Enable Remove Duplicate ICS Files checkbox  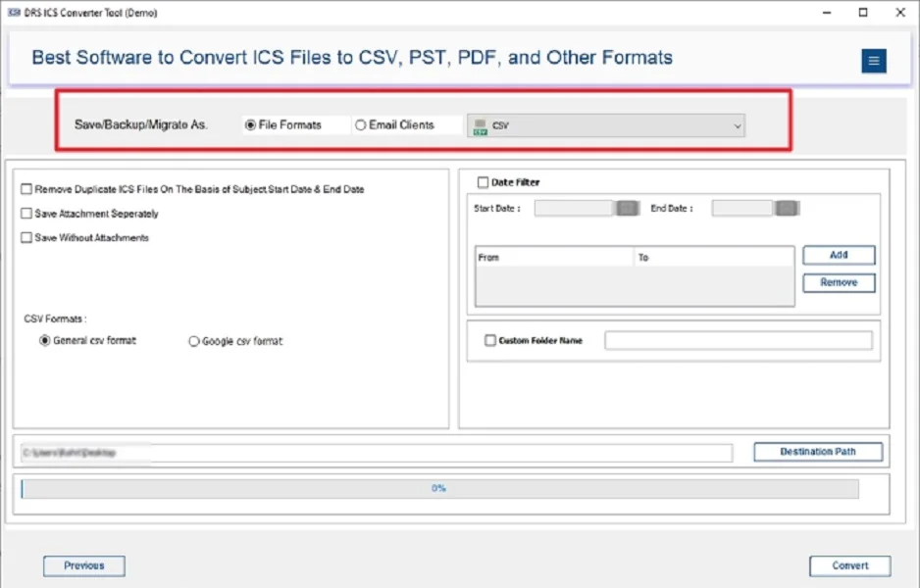click(x=26, y=189)
